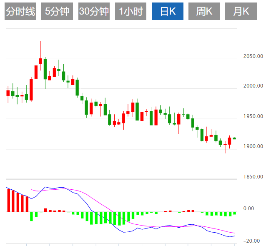The width and height of the screenshot is (266, 246).
Task: Select the 5分钟 interval tab
Action: tap(57, 11)
